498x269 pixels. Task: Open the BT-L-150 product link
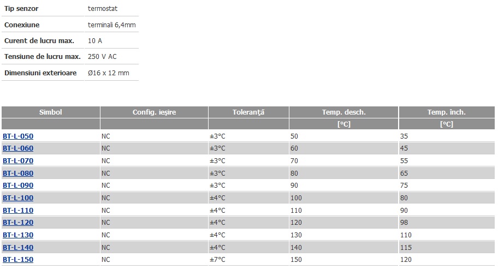coord(18,260)
